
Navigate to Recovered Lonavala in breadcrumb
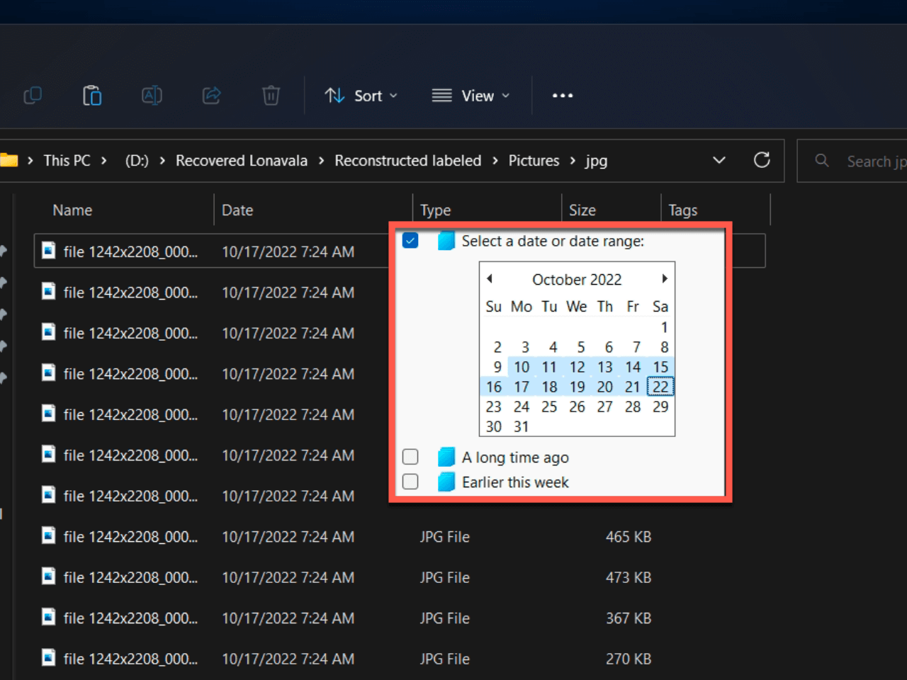241,161
